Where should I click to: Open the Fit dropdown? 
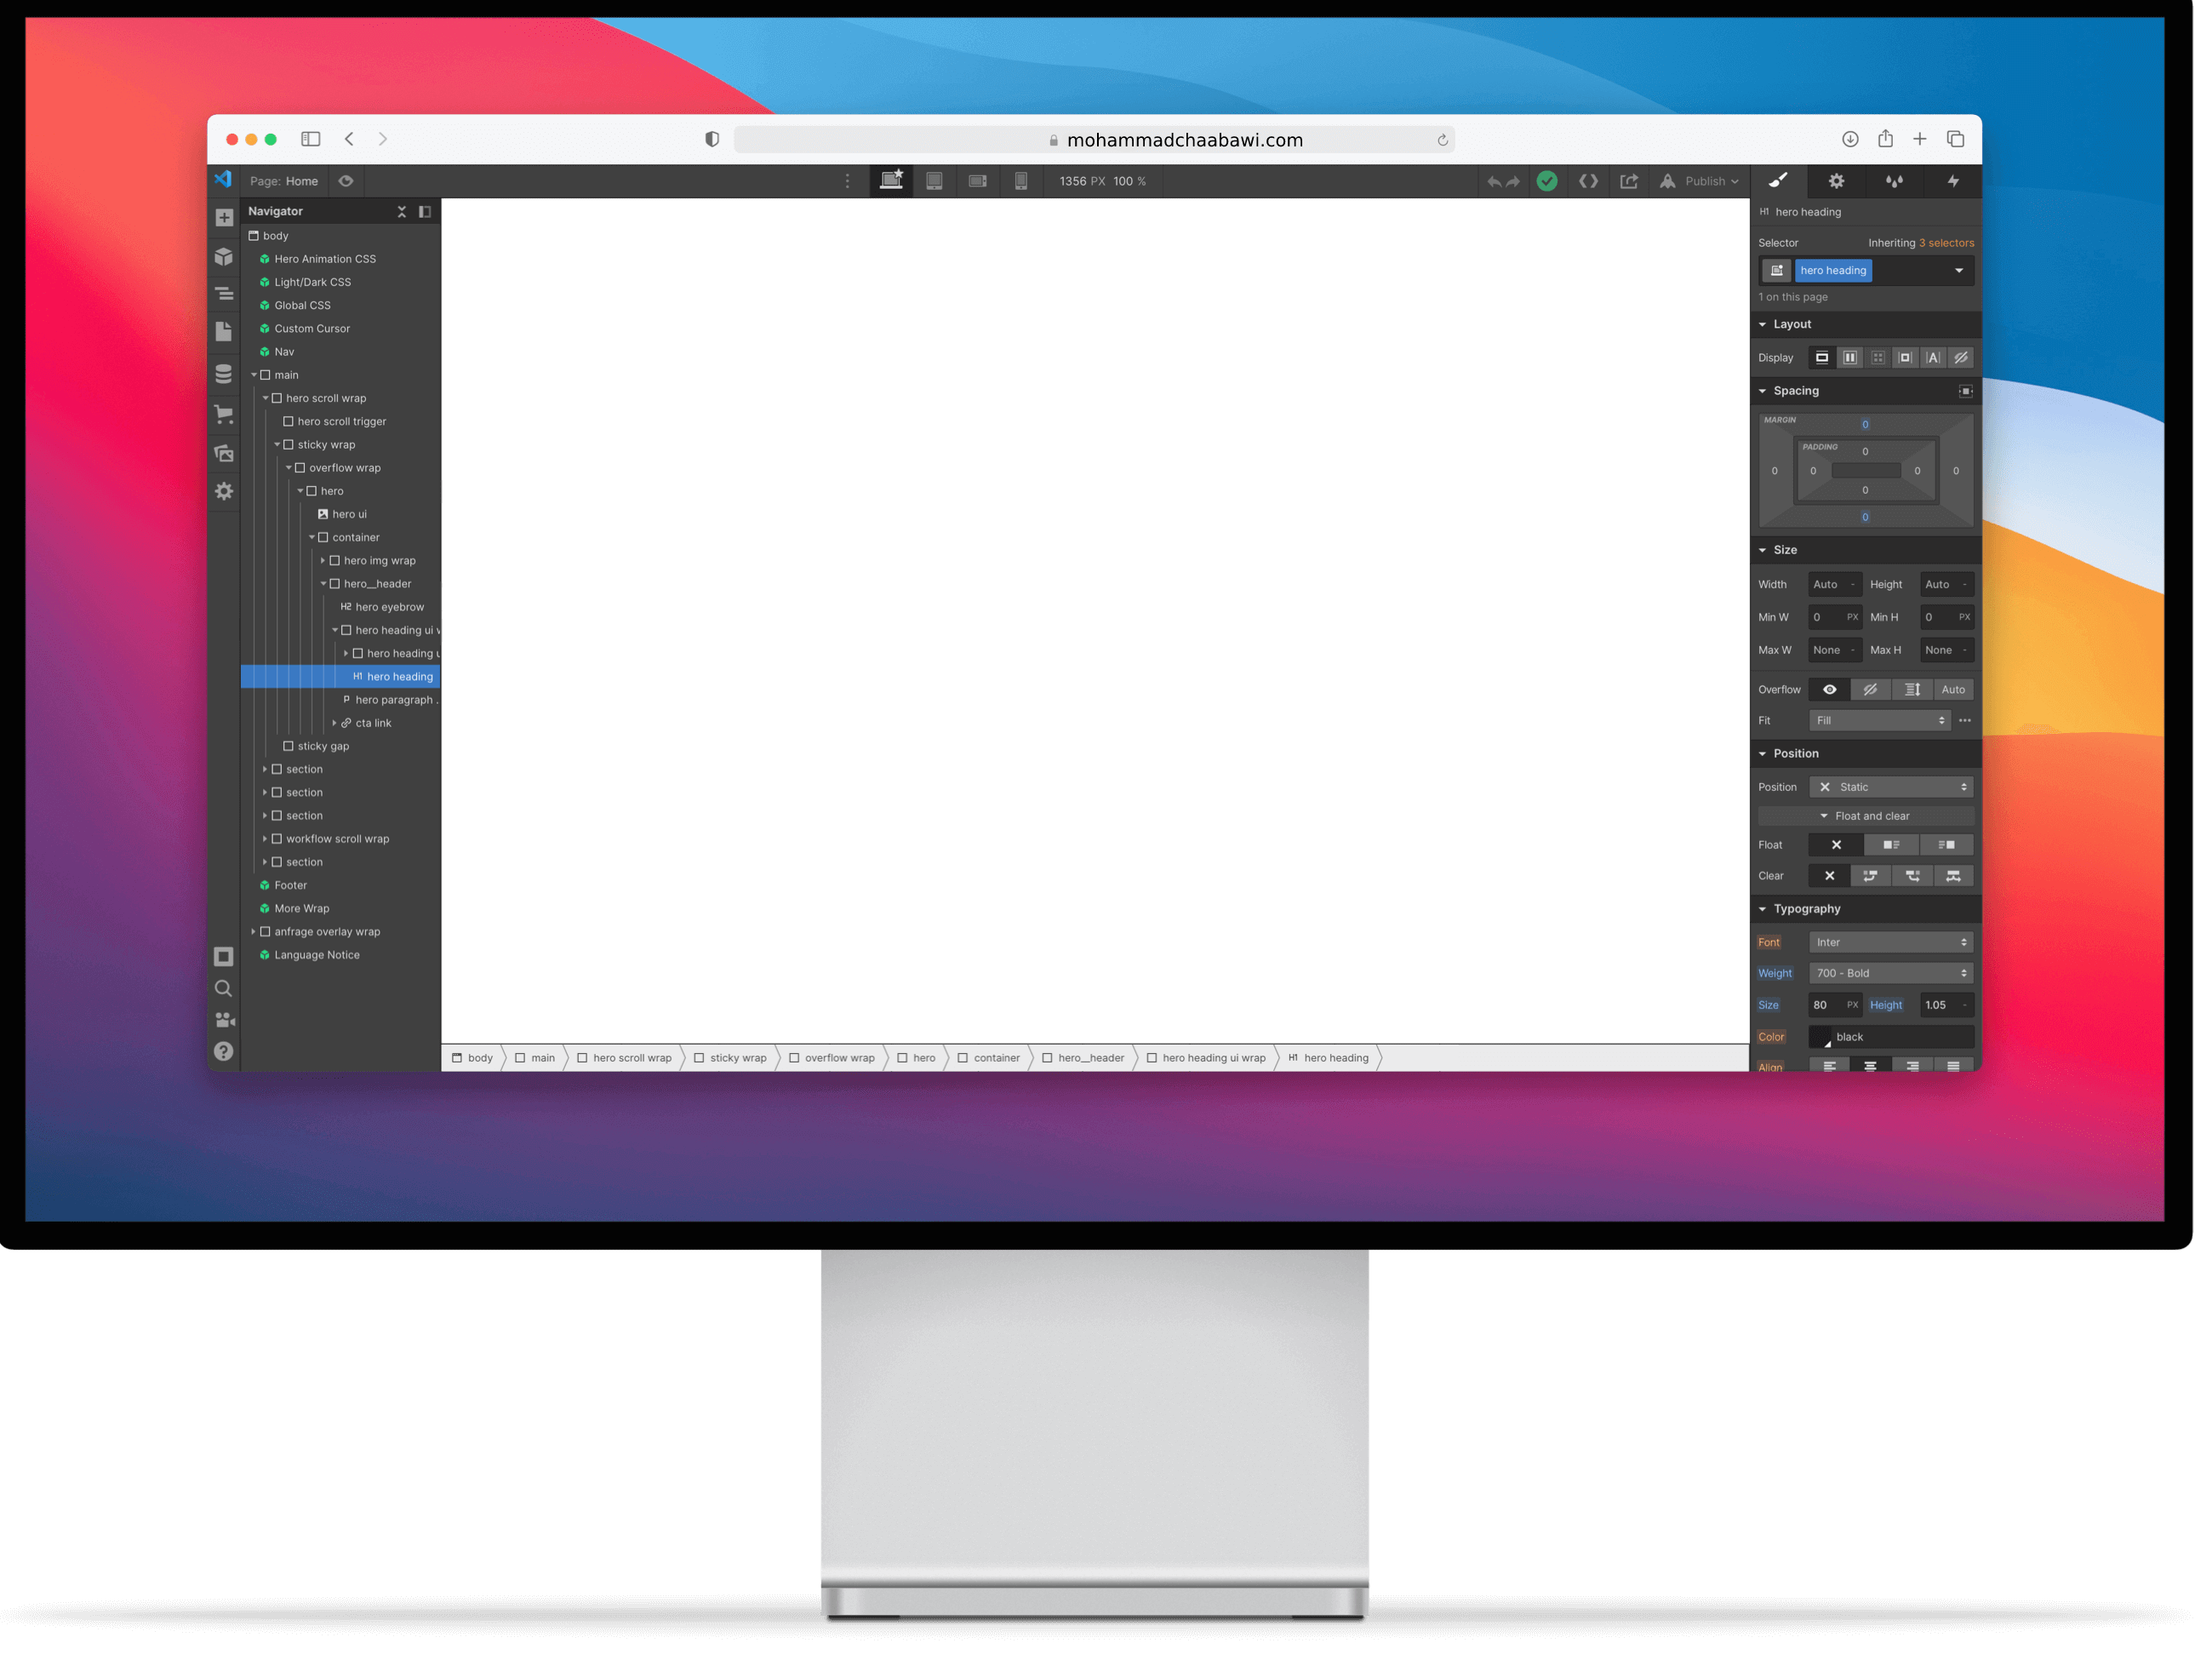click(x=1880, y=720)
